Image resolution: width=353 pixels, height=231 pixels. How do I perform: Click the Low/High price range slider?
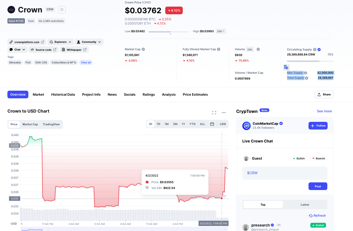coord(169,31)
